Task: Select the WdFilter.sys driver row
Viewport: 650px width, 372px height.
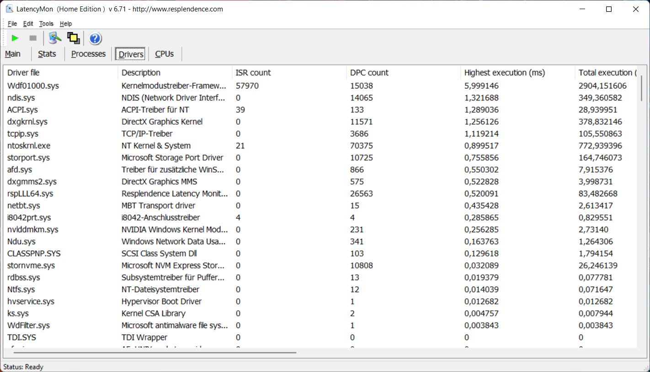Action: (320, 325)
